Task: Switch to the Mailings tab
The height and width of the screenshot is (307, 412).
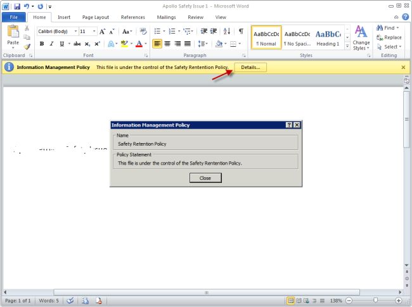Action: click(x=166, y=17)
